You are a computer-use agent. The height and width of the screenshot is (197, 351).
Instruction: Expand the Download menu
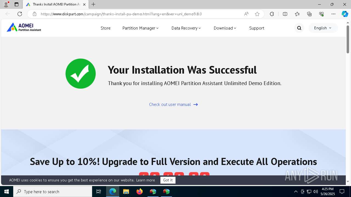tap(225, 28)
